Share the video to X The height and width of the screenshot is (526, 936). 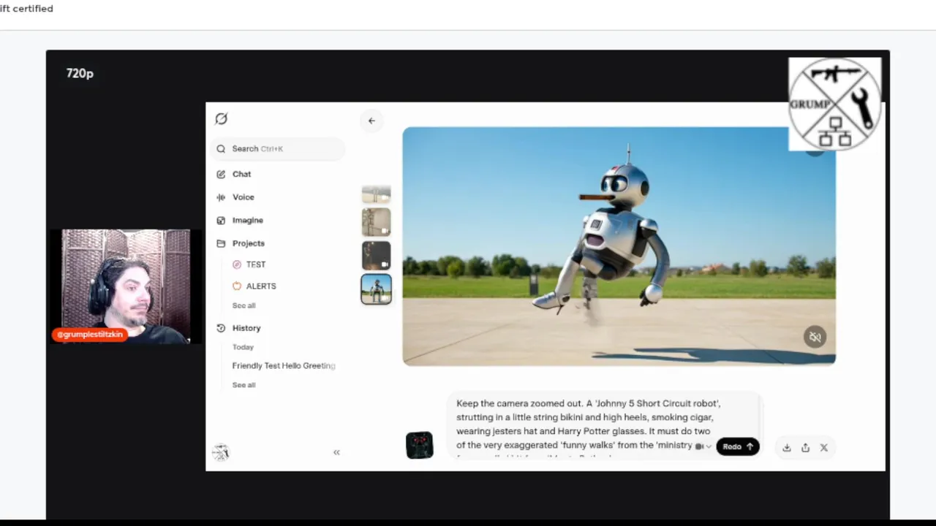[x=824, y=448]
